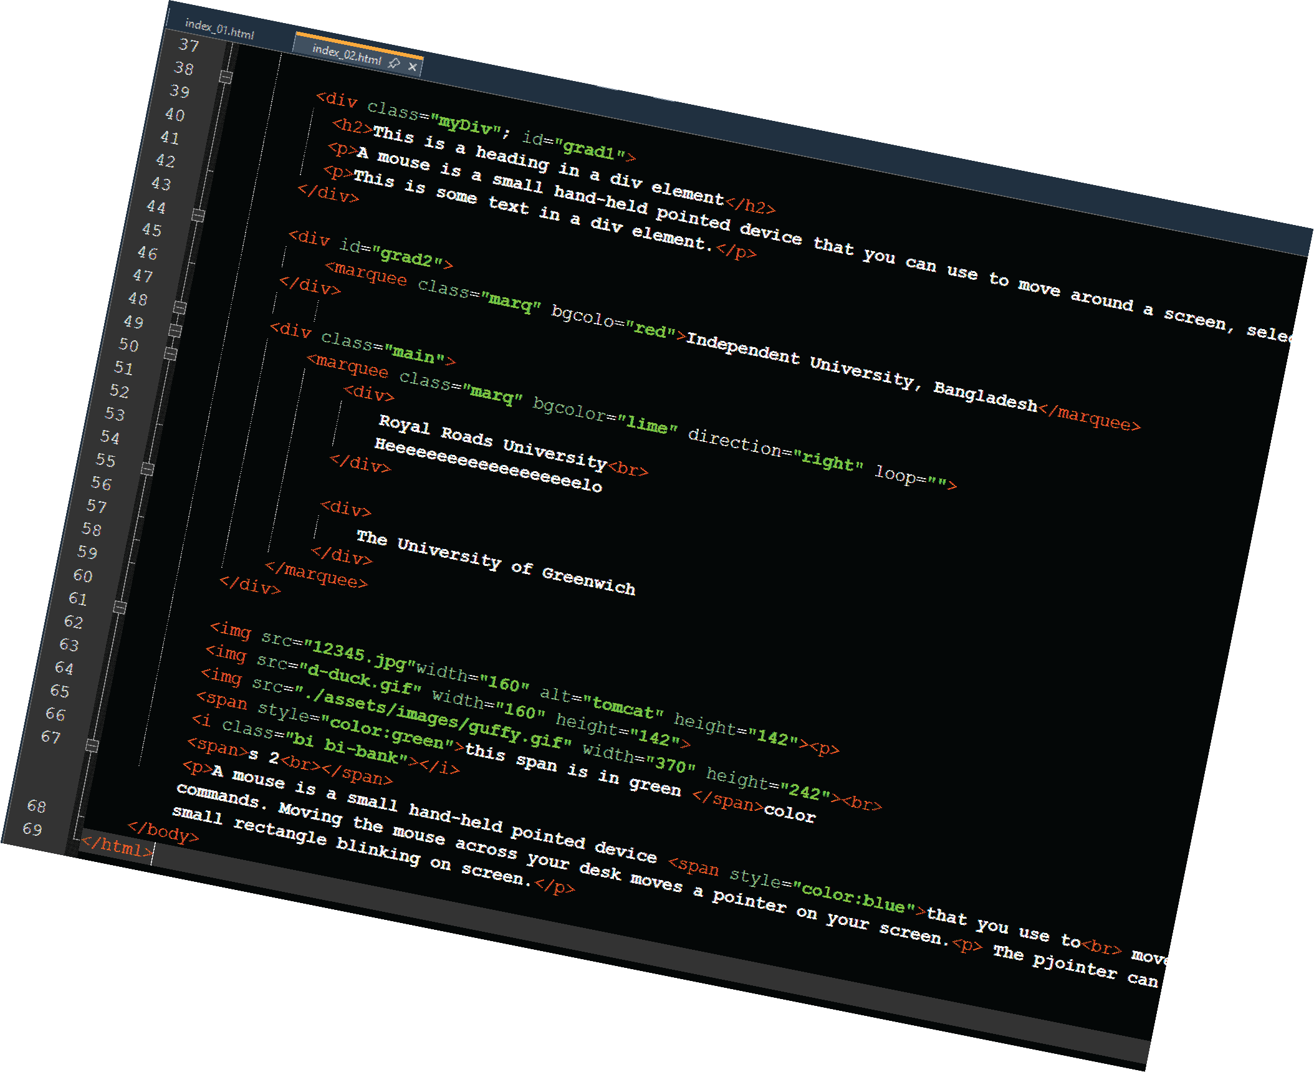Click line number 60 in the gutter
This screenshot has width=1314, height=1072.
pyautogui.click(x=83, y=575)
